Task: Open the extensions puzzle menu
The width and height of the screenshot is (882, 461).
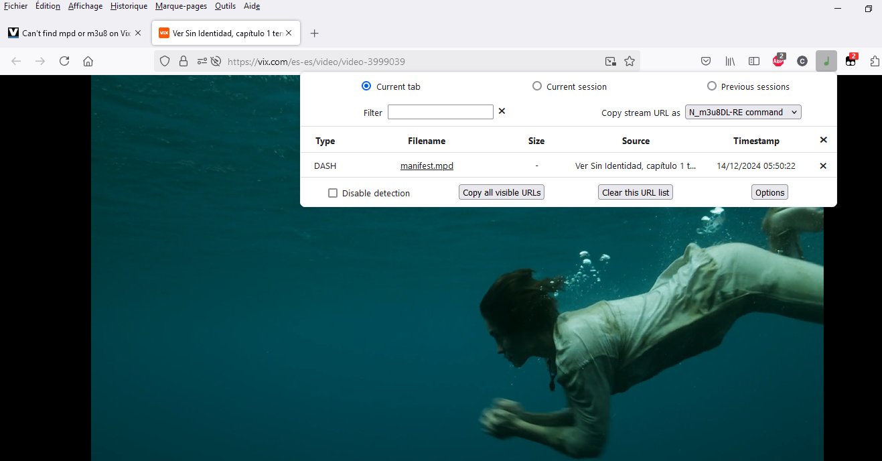Action: point(875,61)
